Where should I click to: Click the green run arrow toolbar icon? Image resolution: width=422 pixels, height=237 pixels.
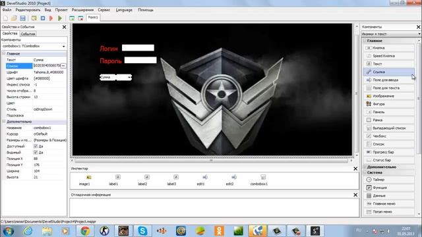pos(60,18)
